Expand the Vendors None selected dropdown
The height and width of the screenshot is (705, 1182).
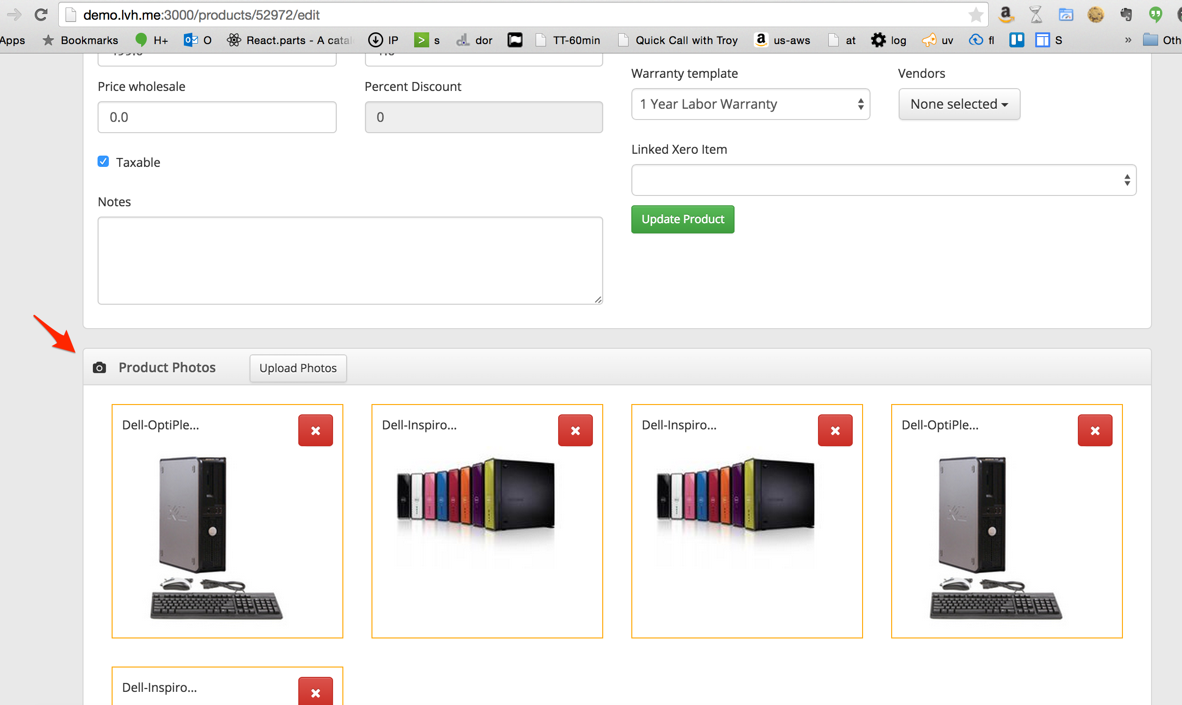tap(959, 104)
